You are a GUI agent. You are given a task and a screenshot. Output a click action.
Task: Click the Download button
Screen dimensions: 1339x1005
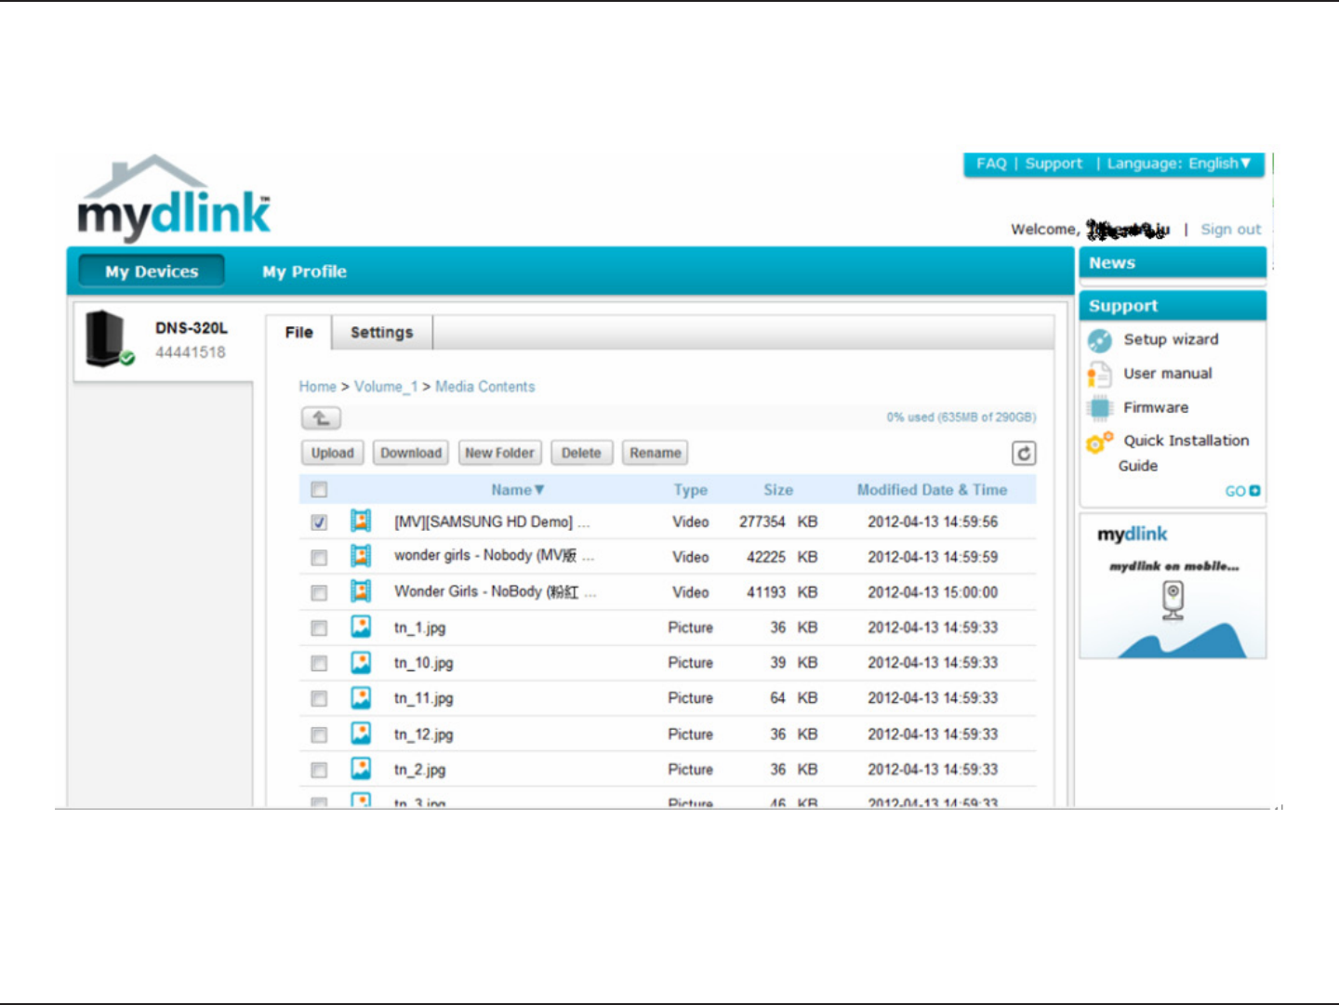point(411,453)
